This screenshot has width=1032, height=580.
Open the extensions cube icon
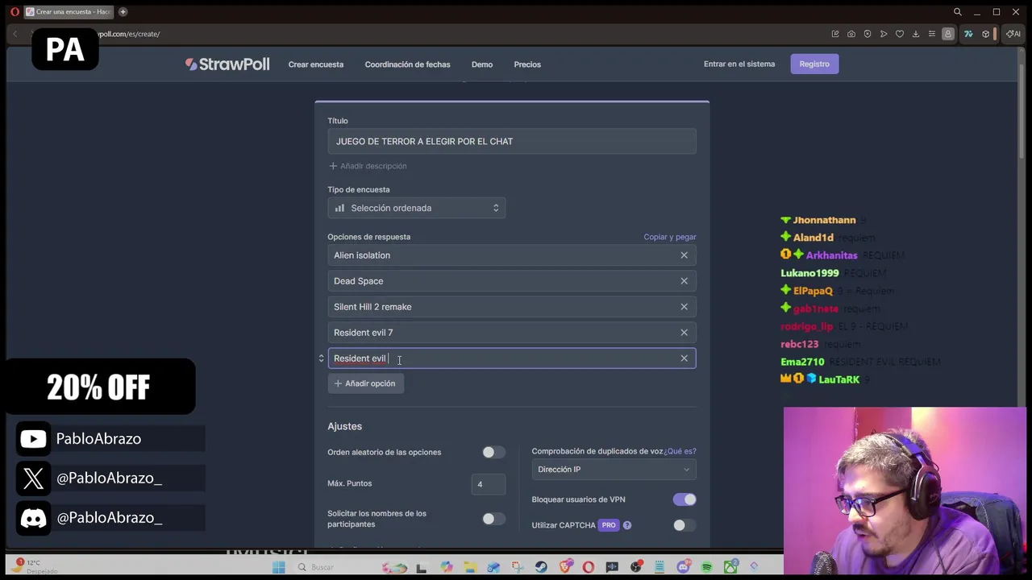coord(985,34)
